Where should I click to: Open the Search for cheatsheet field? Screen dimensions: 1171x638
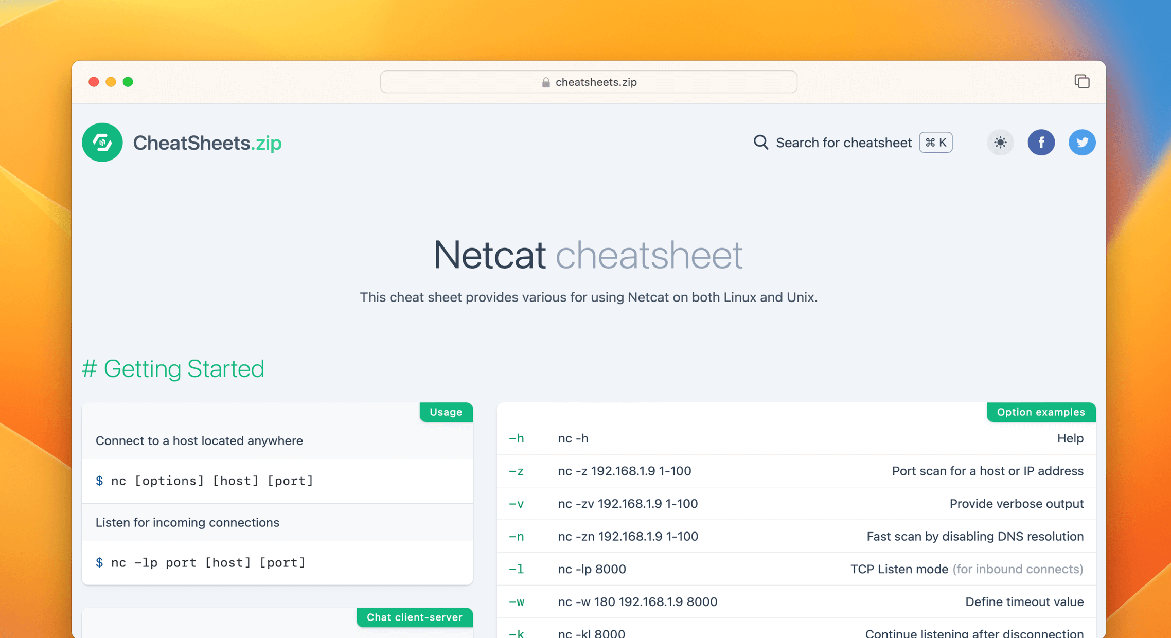point(844,143)
